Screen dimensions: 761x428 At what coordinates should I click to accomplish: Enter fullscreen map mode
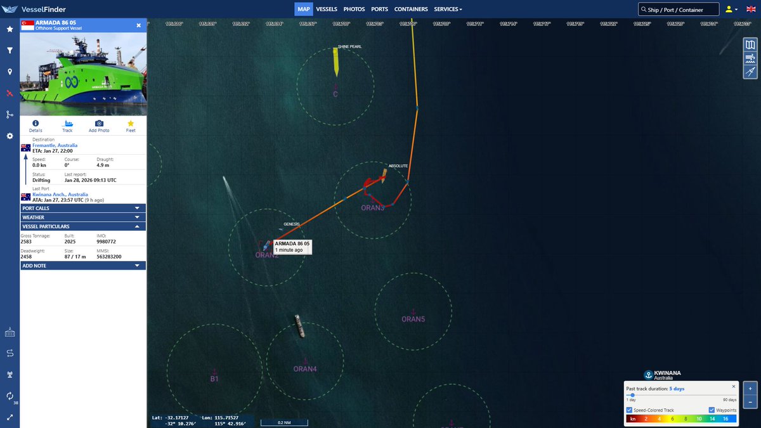pos(10,417)
